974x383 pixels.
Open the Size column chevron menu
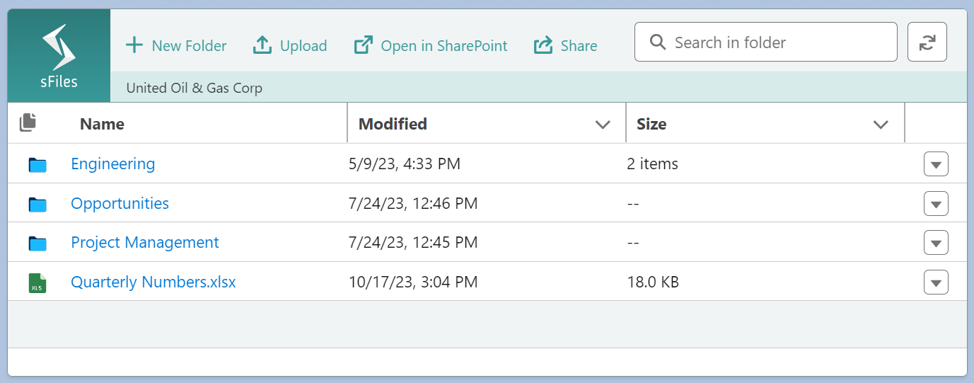click(x=881, y=125)
